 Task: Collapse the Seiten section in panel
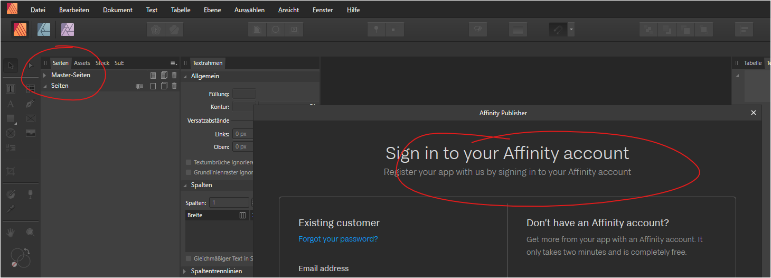coord(45,86)
